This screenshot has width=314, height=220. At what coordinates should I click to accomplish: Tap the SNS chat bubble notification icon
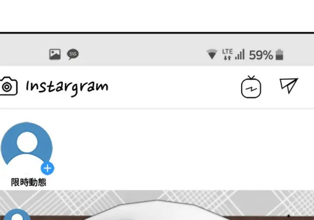click(x=73, y=54)
